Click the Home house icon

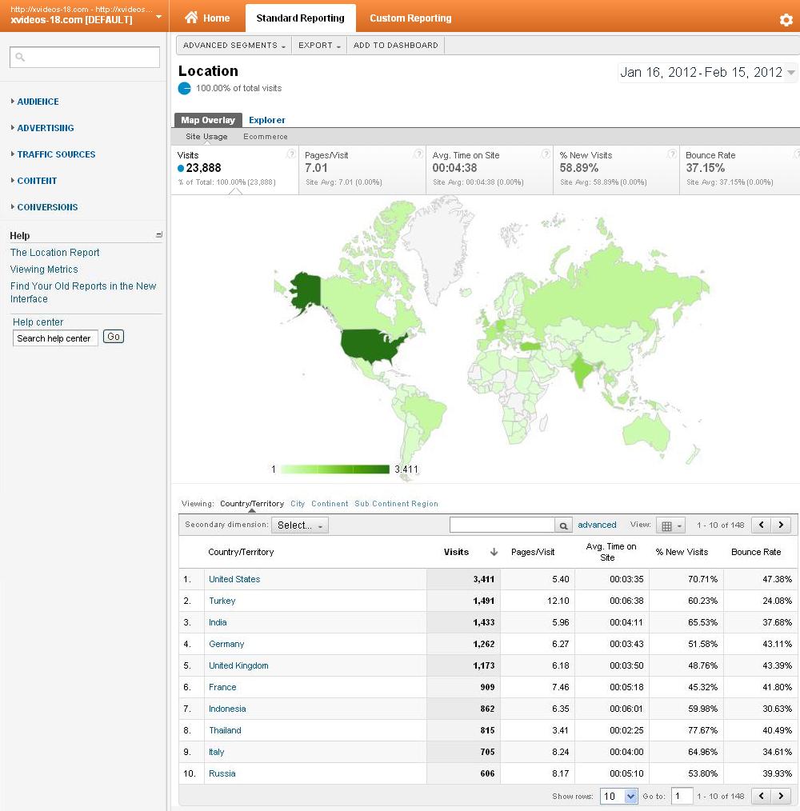click(191, 18)
